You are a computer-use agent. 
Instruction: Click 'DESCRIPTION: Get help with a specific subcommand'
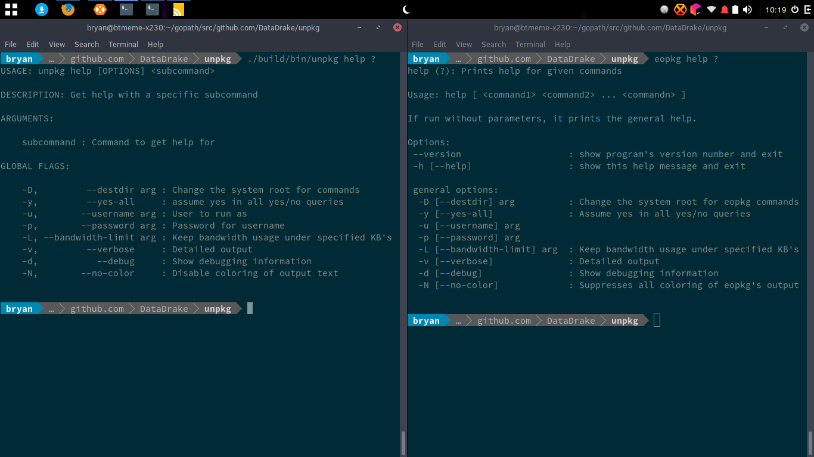click(x=129, y=95)
